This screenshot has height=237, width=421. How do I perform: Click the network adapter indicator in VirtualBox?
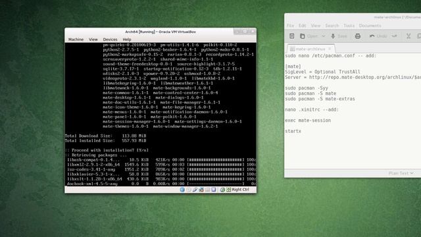click(x=201, y=190)
